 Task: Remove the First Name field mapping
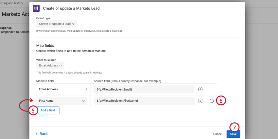click(212, 101)
